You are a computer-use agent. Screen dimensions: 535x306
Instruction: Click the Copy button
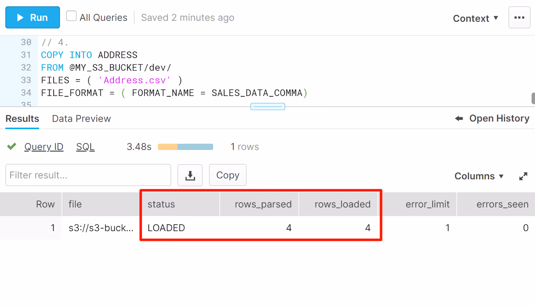click(228, 175)
